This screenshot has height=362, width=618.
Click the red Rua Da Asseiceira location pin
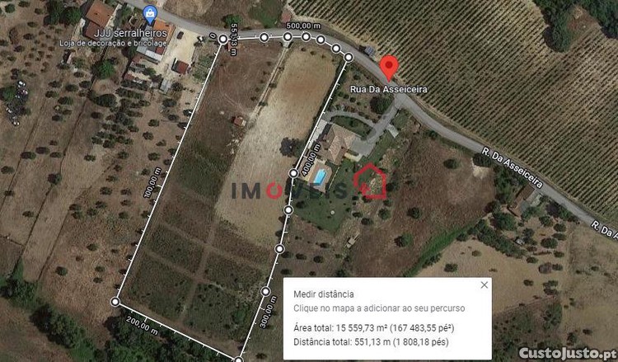[x=389, y=68]
